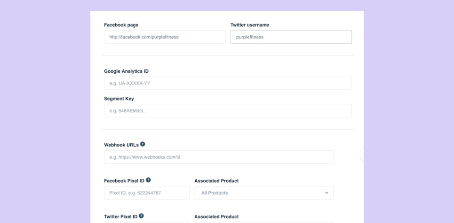Click the "Facebook Pixel ID" label text
Screen dimensions: 454x223
click(124, 180)
